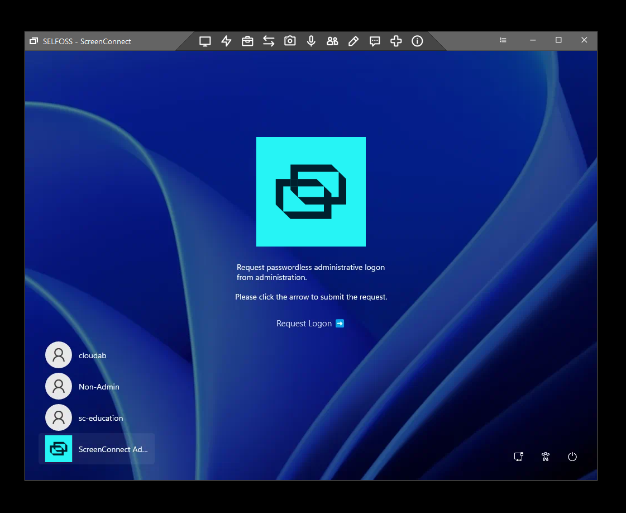This screenshot has width=626, height=513.
Task: Click the file transfer arrows icon
Action: point(269,41)
